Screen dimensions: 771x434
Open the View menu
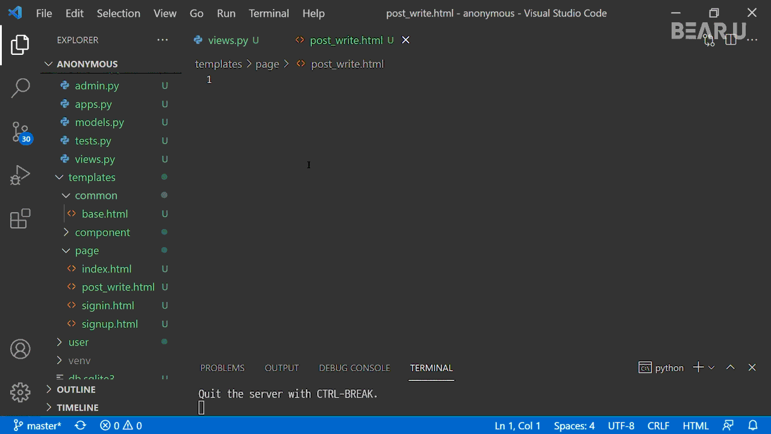pyautogui.click(x=165, y=13)
